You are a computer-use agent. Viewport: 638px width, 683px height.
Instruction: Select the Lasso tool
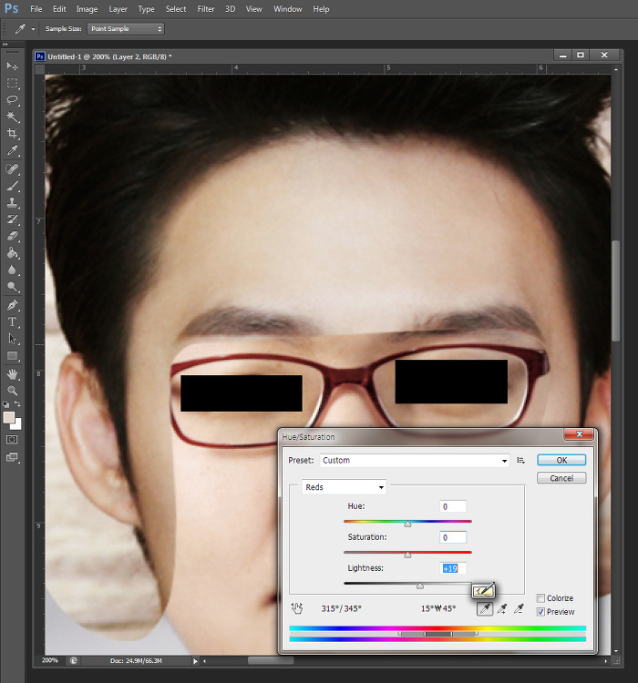click(13, 99)
